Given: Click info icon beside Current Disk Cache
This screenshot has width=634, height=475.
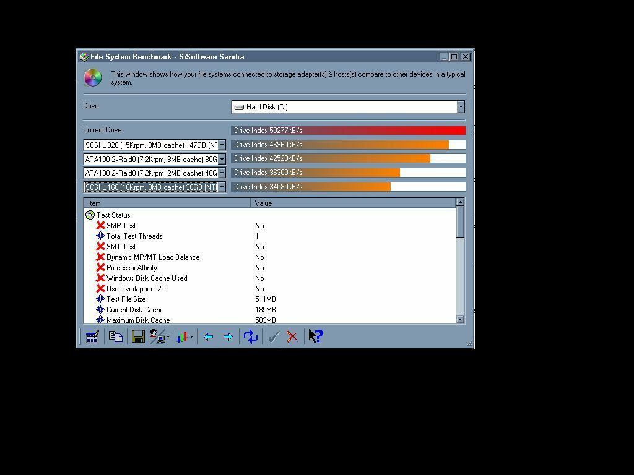Looking at the screenshot, I should pyautogui.click(x=100, y=309).
